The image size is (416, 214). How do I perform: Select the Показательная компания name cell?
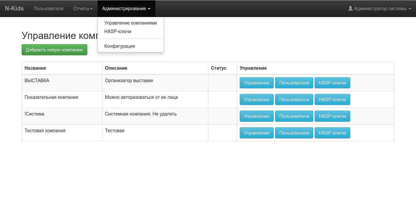coord(62,99)
